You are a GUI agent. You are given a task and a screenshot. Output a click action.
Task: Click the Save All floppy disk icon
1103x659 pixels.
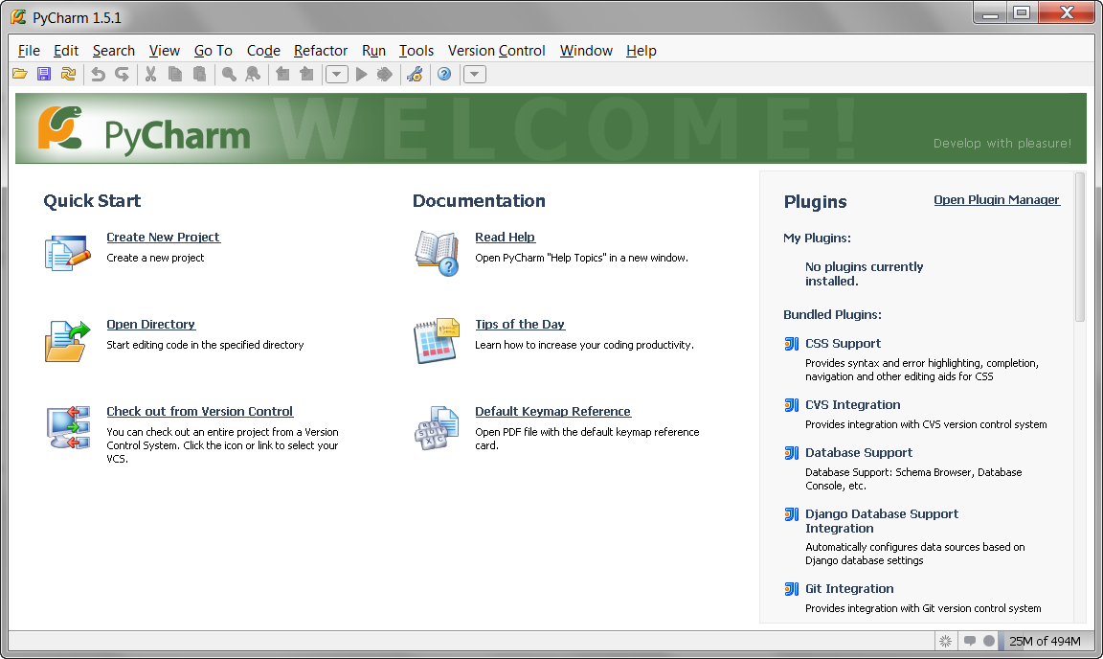tap(44, 74)
